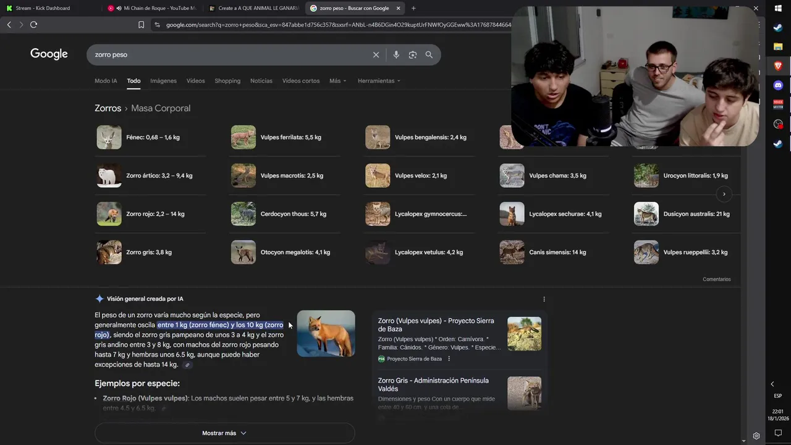The width and height of the screenshot is (791, 445).
Task: Expand the Más search filter
Action: [x=337, y=81]
